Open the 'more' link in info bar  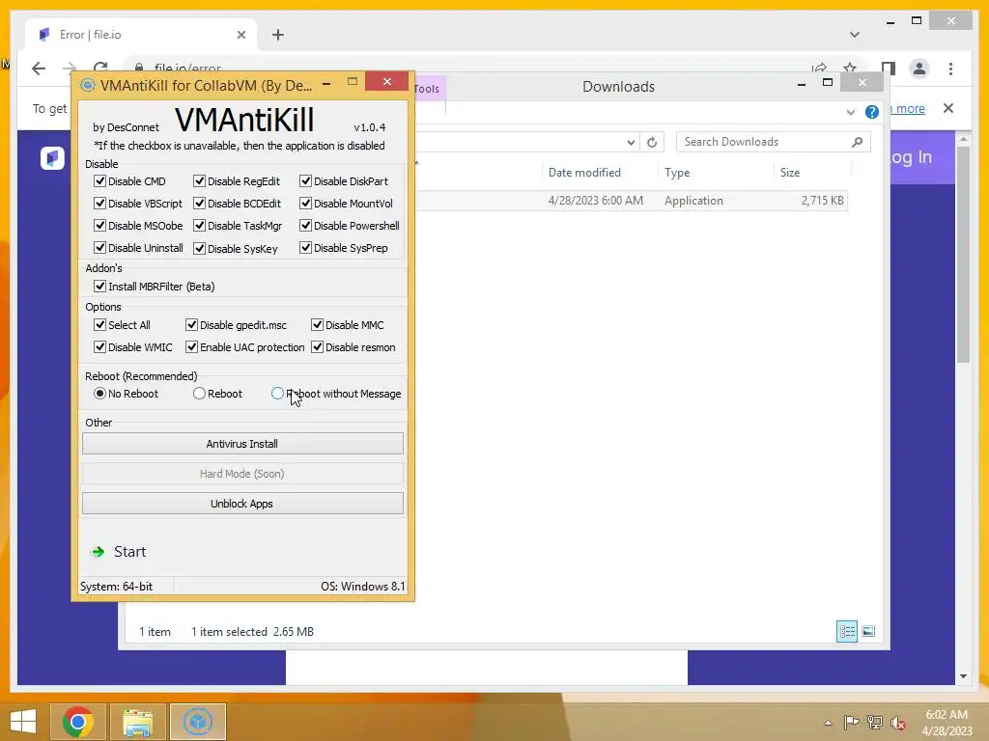[x=910, y=109]
